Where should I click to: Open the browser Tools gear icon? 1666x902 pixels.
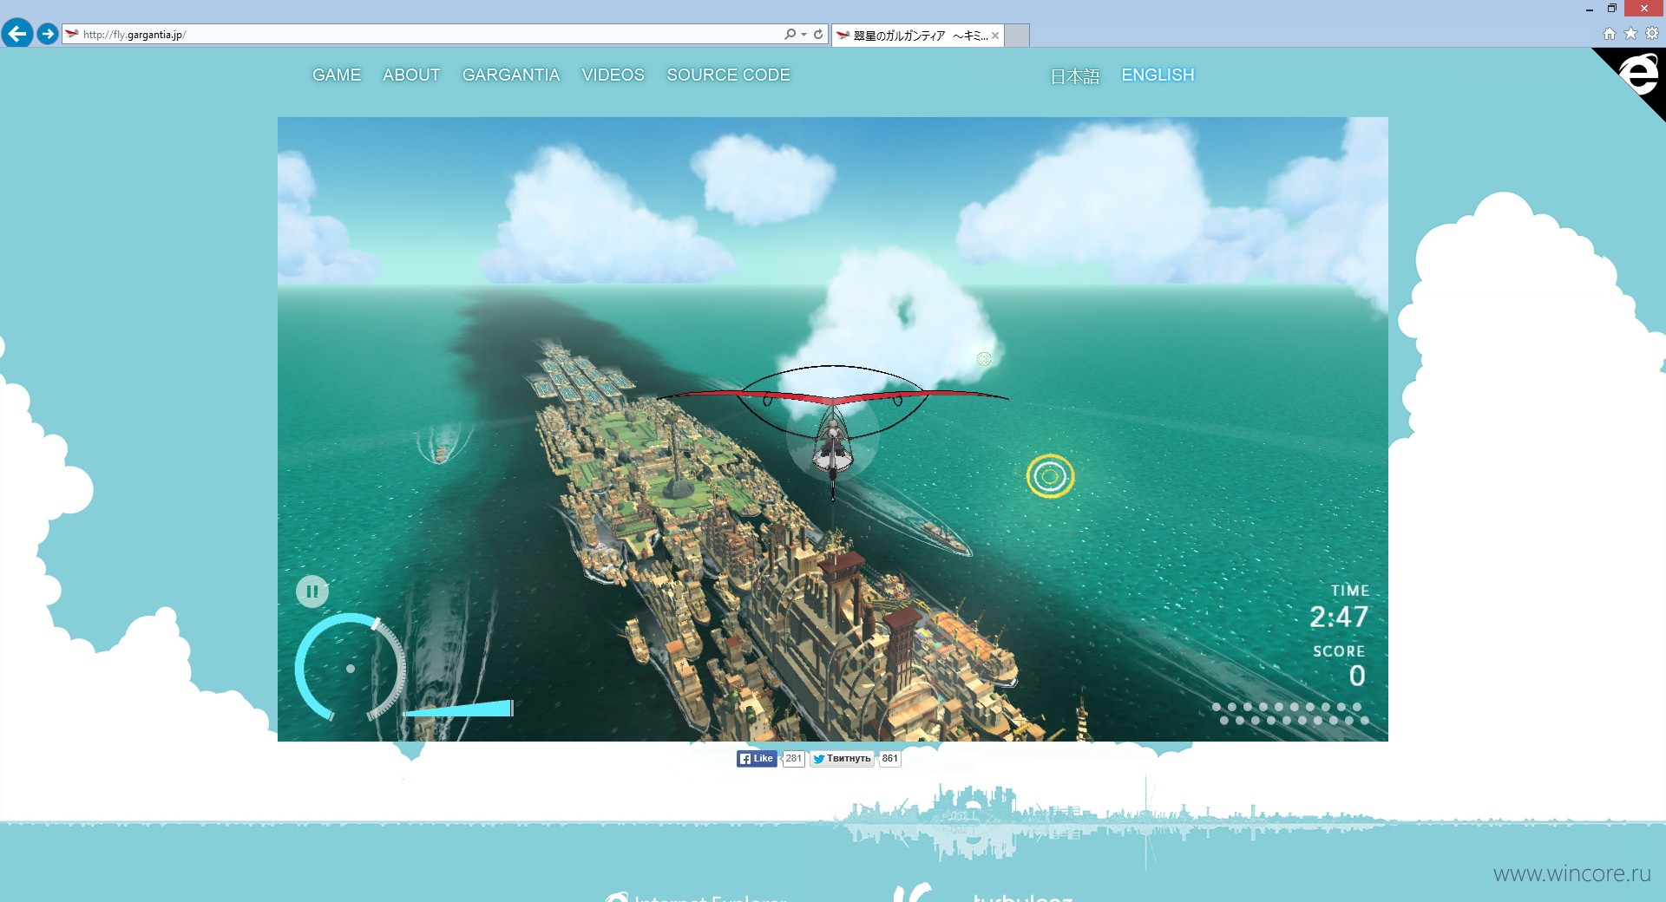point(1652,34)
